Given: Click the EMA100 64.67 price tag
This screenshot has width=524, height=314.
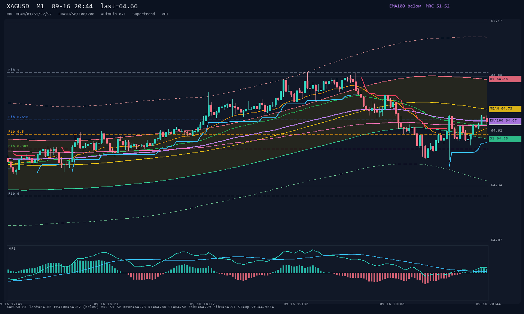Looking at the screenshot, I should (505, 121).
